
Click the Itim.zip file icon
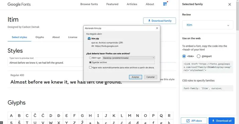89,39
